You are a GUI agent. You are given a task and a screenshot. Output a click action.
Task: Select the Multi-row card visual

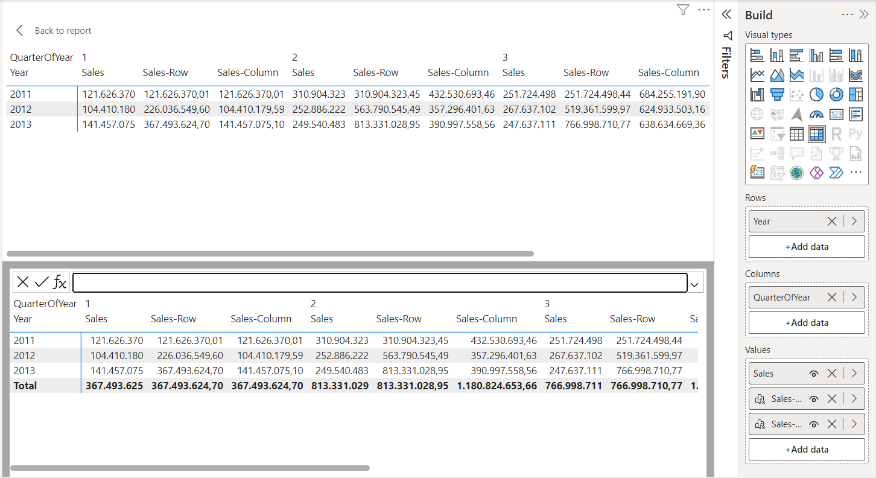855,113
